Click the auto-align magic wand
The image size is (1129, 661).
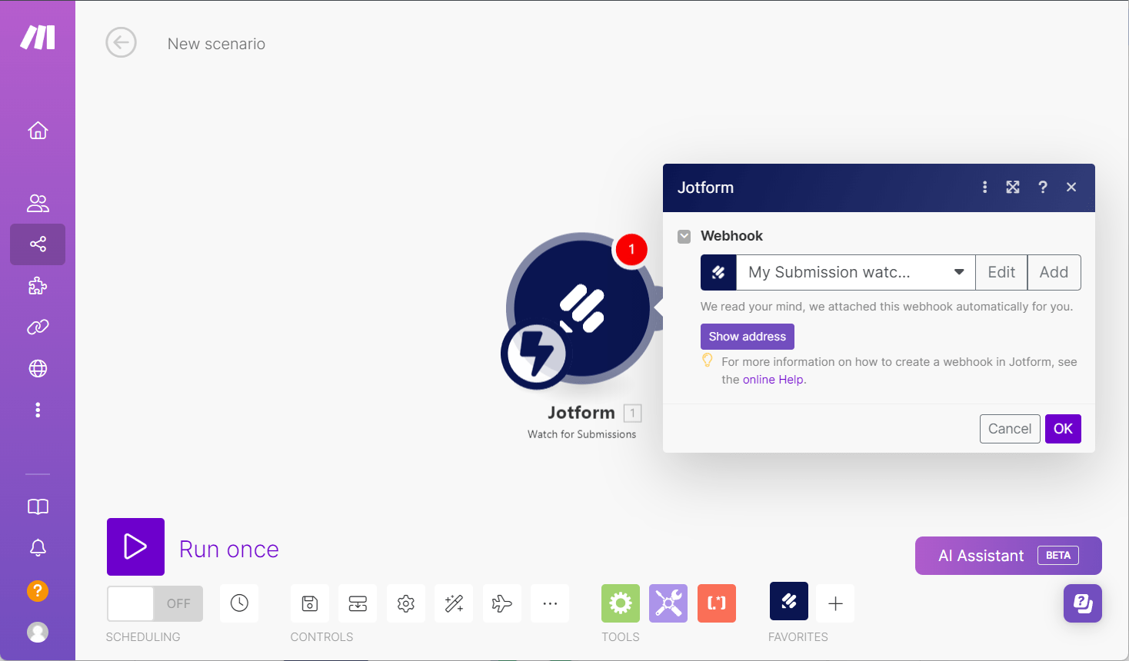click(x=454, y=603)
